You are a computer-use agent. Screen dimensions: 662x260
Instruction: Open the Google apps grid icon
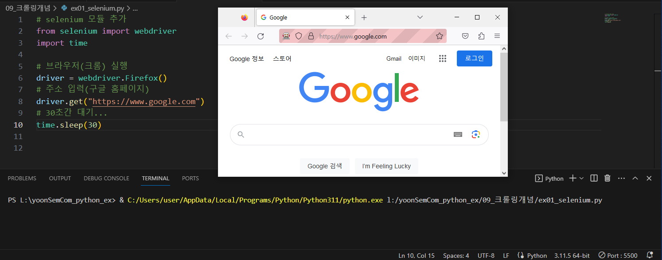[442, 58]
